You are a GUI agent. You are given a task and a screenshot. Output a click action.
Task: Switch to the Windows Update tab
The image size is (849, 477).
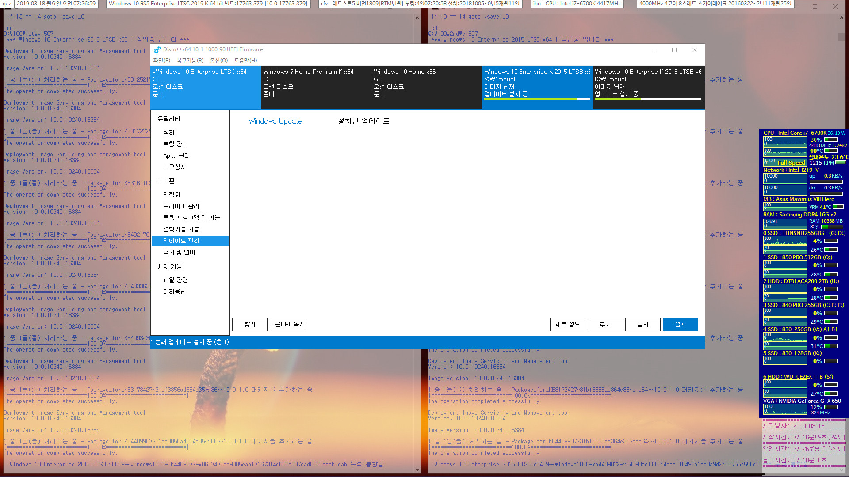coord(275,121)
